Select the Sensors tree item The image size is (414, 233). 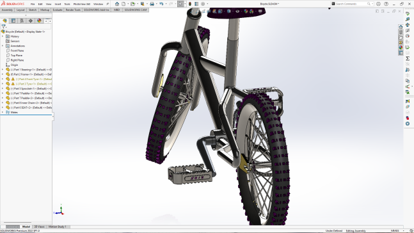(x=15, y=41)
